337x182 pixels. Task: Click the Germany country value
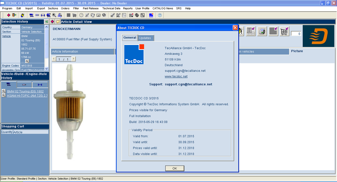pos(27,27)
